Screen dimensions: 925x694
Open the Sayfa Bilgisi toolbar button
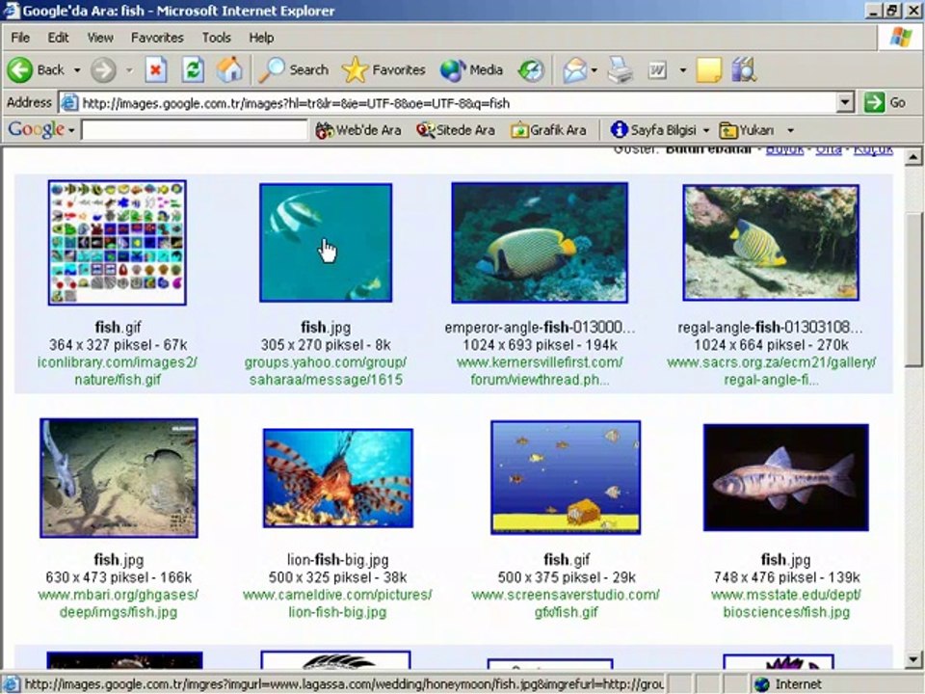pos(653,130)
